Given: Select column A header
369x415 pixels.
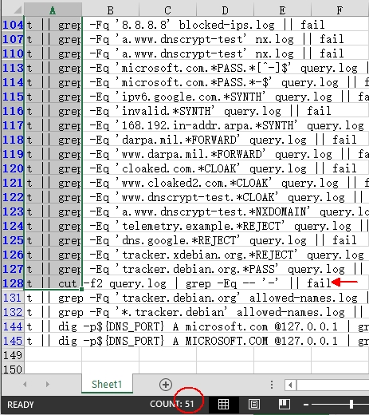Looking at the screenshot, I should pyautogui.click(x=53, y=10).
